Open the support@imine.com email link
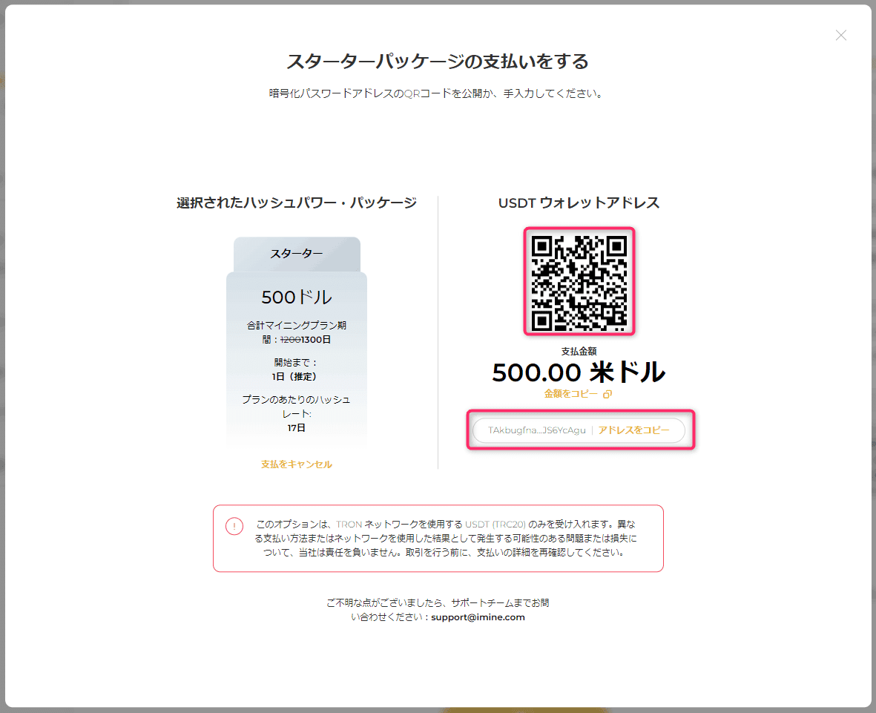Screen dimensions: 876x713 coord(478,617)
